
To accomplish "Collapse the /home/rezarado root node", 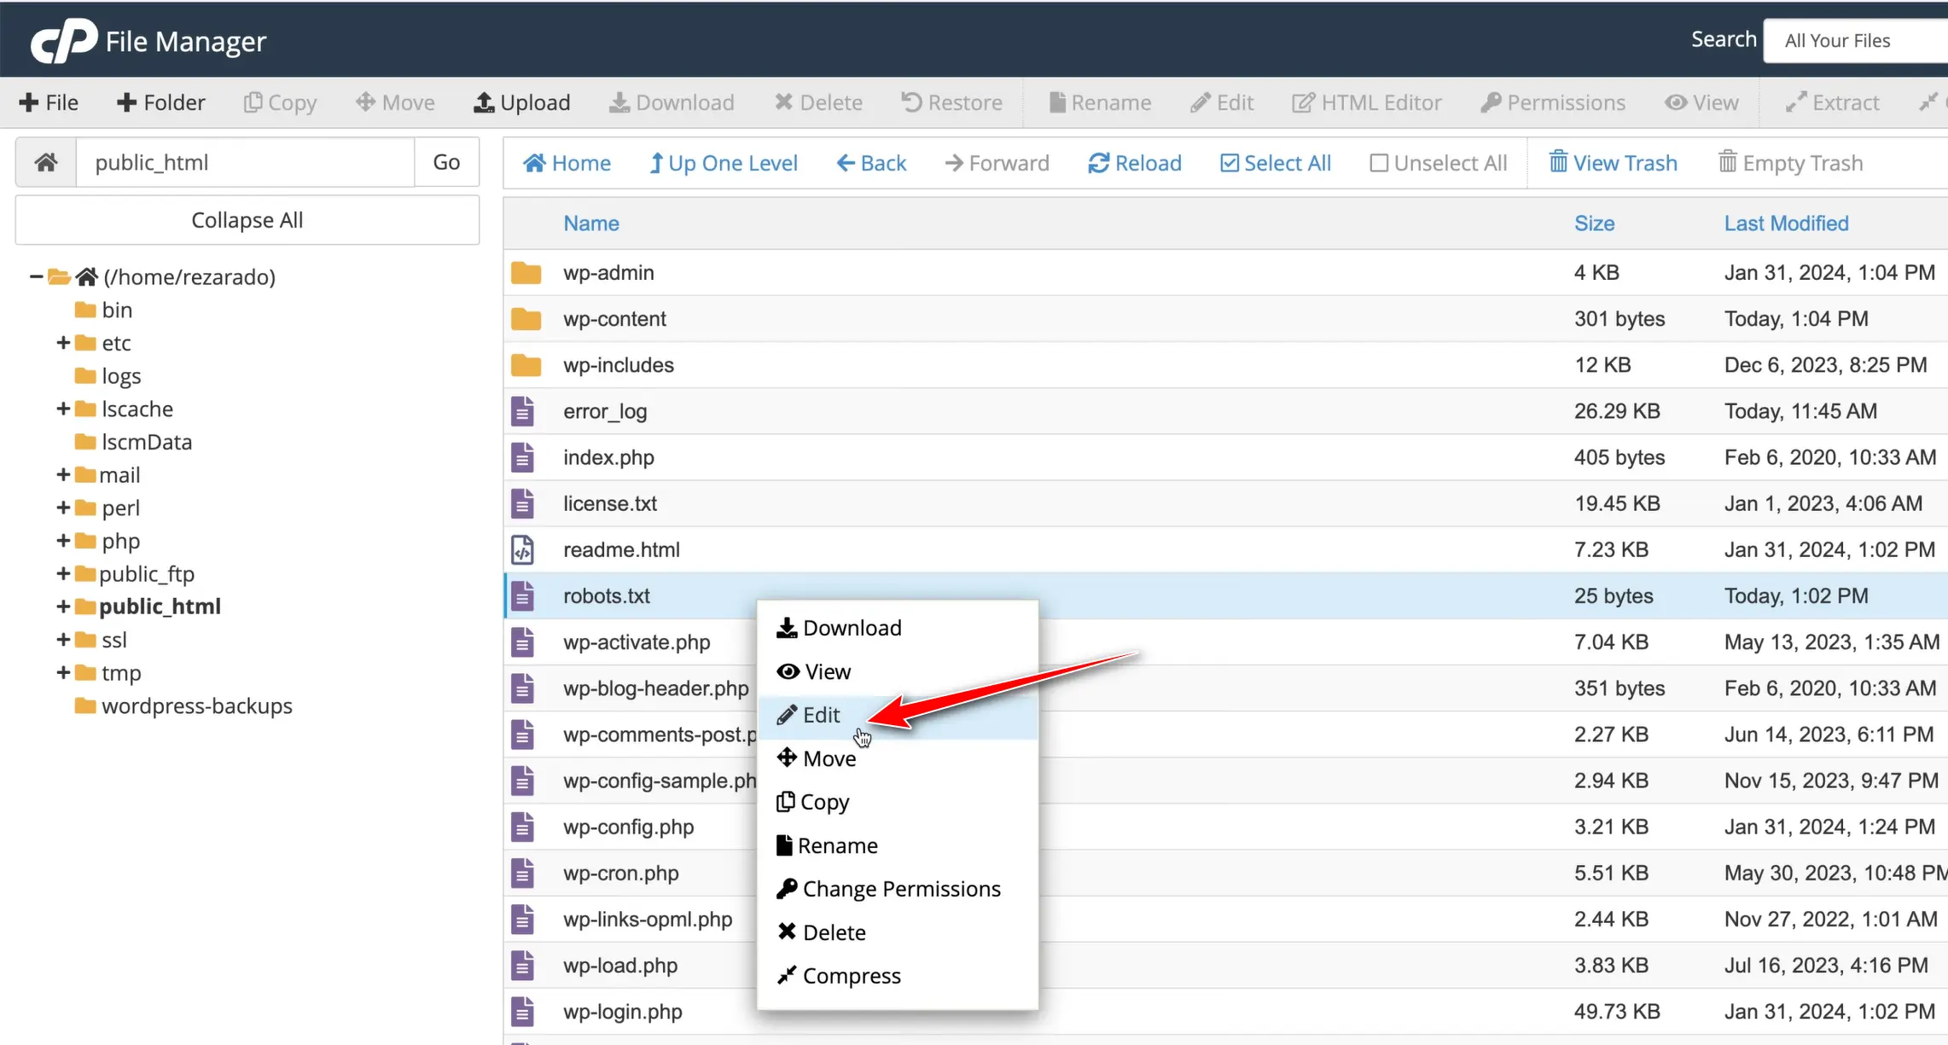I will tap(36, 276).
